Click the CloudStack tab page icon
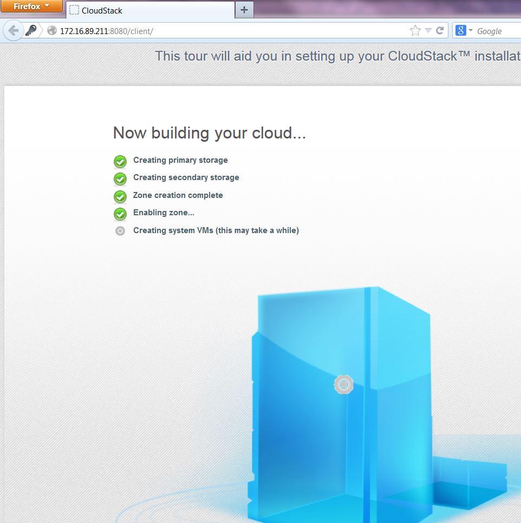 74,10
